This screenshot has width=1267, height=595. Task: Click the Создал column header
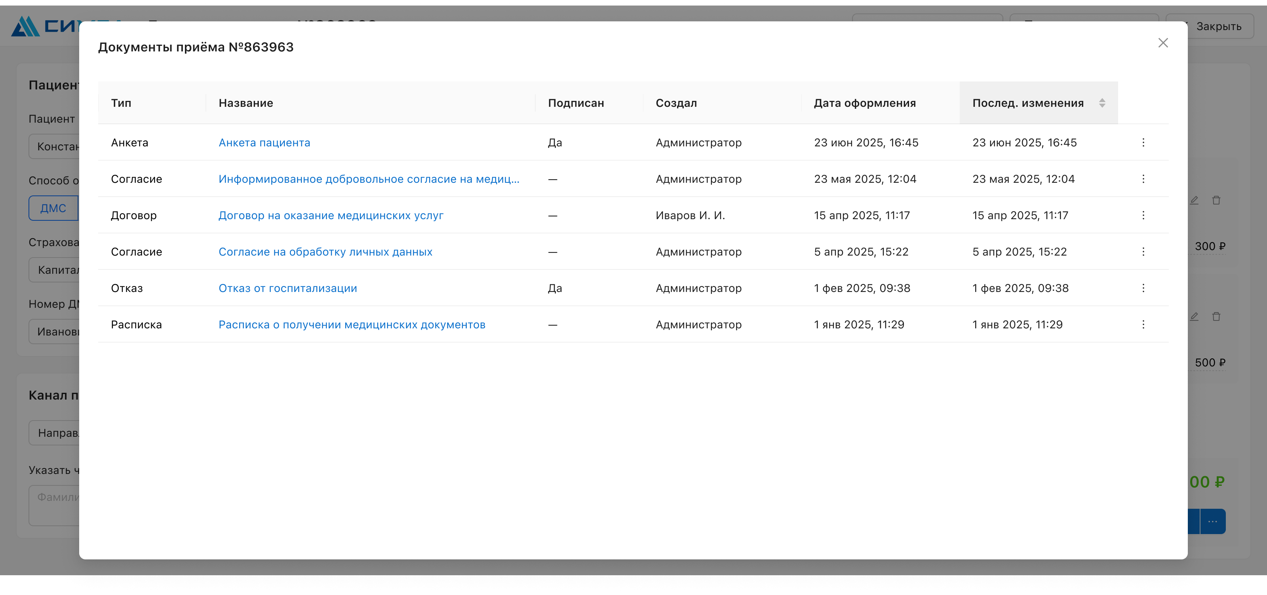point(722,103)
